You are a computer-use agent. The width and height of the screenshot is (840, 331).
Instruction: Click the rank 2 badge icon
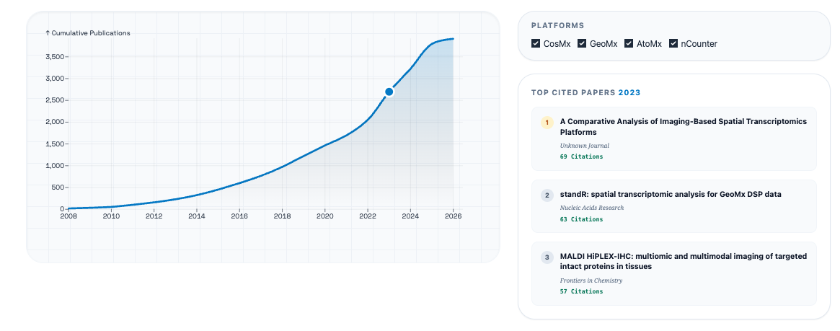click(547, 195)
